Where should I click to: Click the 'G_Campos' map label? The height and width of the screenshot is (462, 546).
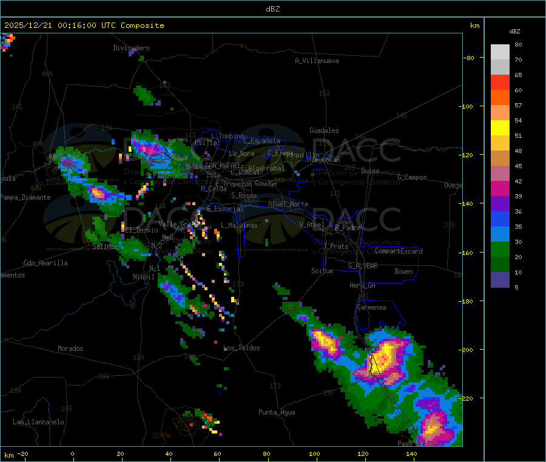413,177
